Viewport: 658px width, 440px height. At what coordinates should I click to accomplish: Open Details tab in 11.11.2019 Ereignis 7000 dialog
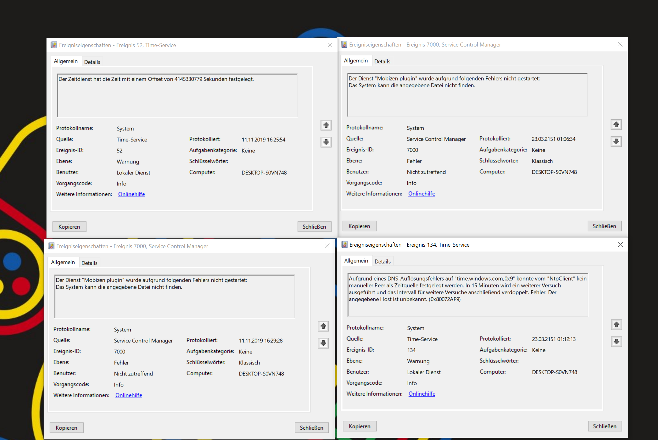point(89,263)
